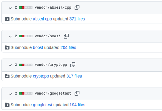Copy the vendor/googletest file path
This screenshot has width=162, height=111.
click(x=77, y=94)
